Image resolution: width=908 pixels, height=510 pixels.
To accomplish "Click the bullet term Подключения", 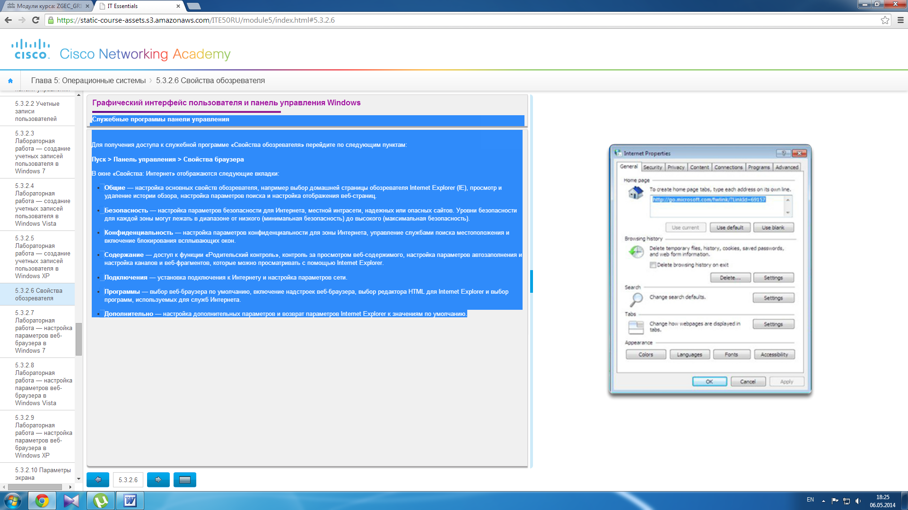I will pyautogui.click(x=126, y=278).
